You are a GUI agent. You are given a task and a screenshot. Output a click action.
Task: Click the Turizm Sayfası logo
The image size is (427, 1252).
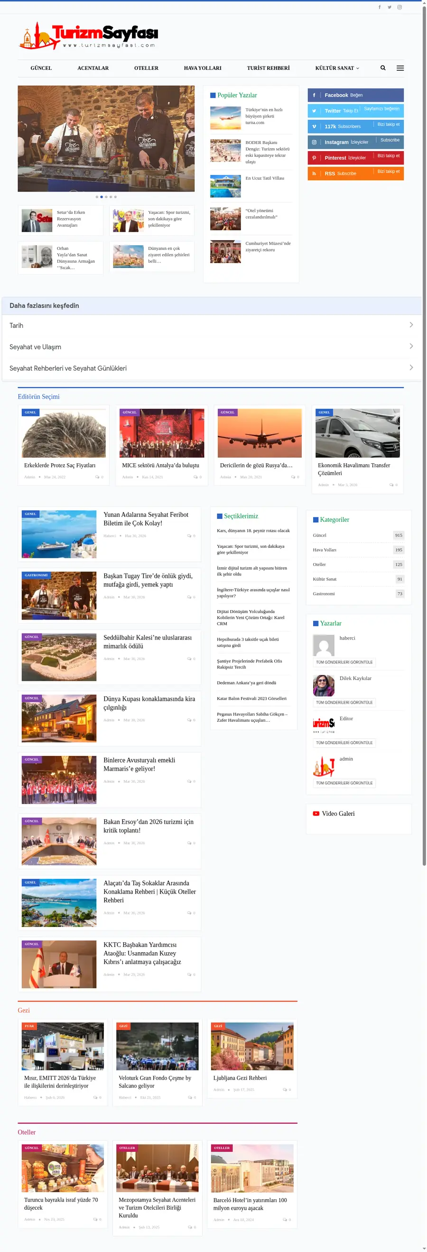point(89,36)
